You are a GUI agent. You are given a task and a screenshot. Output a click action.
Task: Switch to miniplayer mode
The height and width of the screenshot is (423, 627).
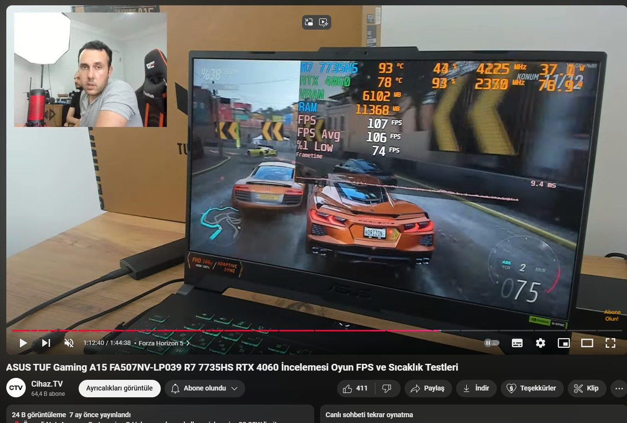564,343
